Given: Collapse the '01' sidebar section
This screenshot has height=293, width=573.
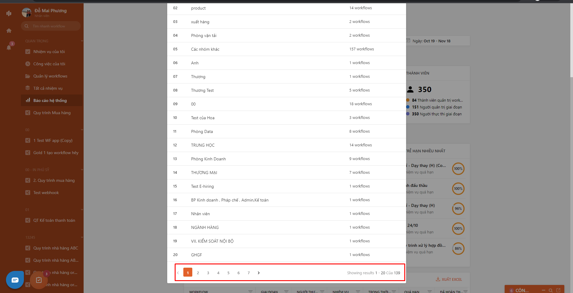Looking at the screenshot, I should (82, 210).
